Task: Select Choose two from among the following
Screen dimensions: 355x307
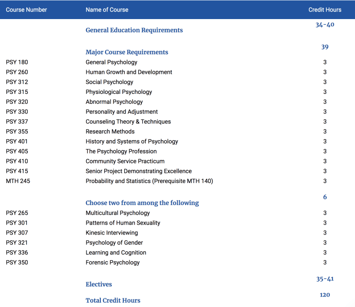Action: pyautogui.click(x=142, y=203)
